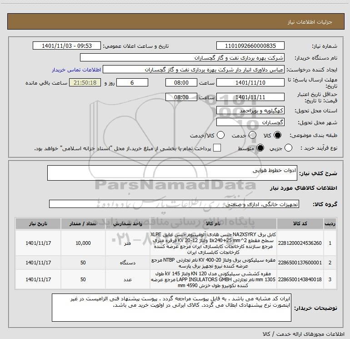Click the price validity date 1401/11/11

(250, 97)
